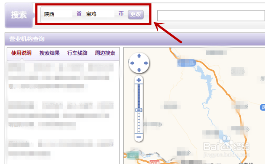The width and height of the screenshot is (265, 164).
Task: Open the 使用说明 tab
Action: coord(21,53)
